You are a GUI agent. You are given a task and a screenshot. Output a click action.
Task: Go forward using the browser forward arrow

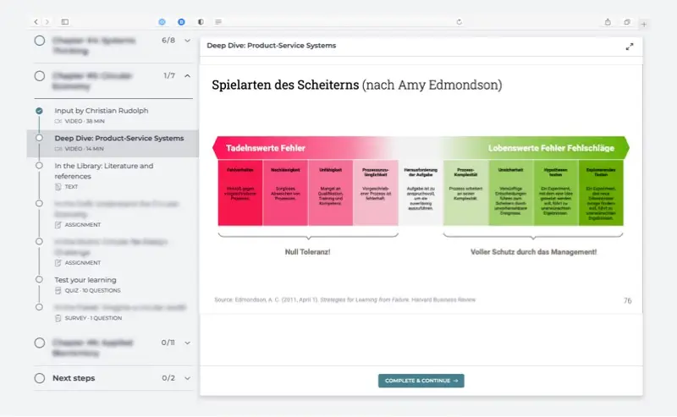47,22
